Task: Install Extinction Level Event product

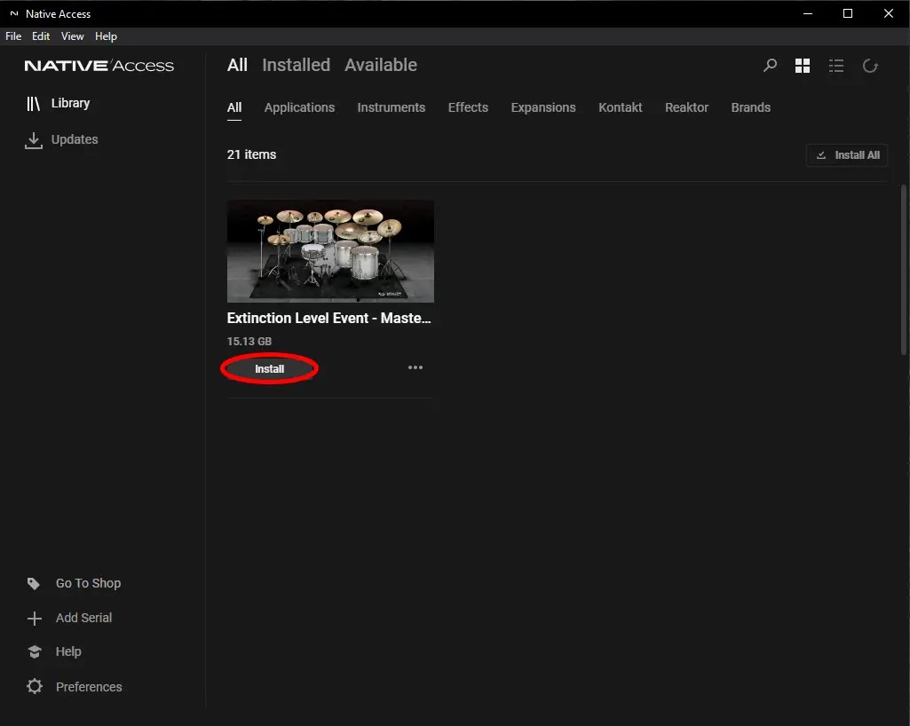Action: point(269,368)
